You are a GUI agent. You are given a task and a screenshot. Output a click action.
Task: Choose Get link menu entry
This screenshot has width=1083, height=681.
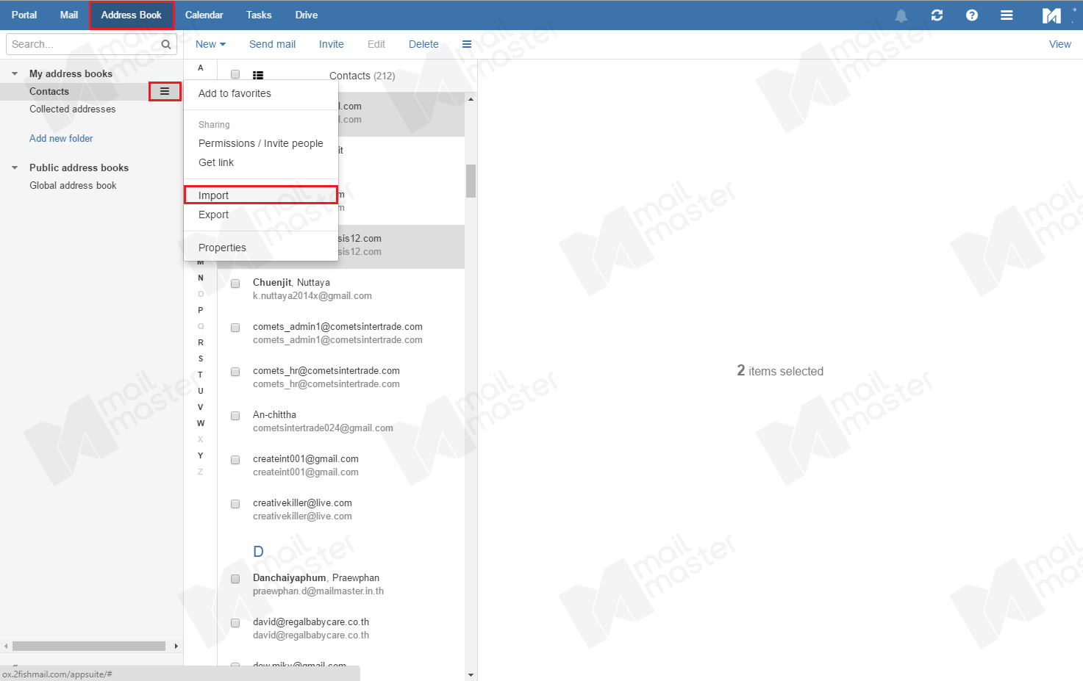(x=260, y=162)
